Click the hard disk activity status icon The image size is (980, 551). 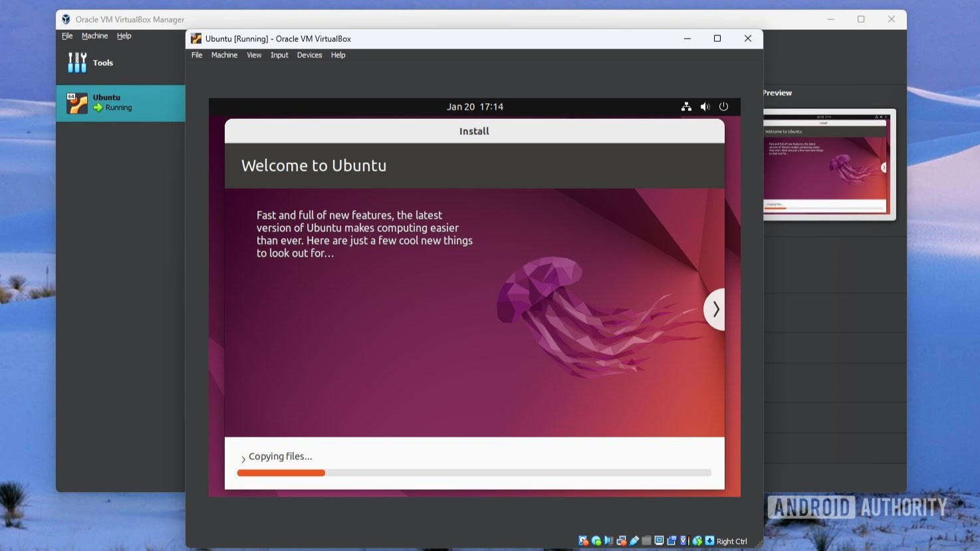[583, 541]
